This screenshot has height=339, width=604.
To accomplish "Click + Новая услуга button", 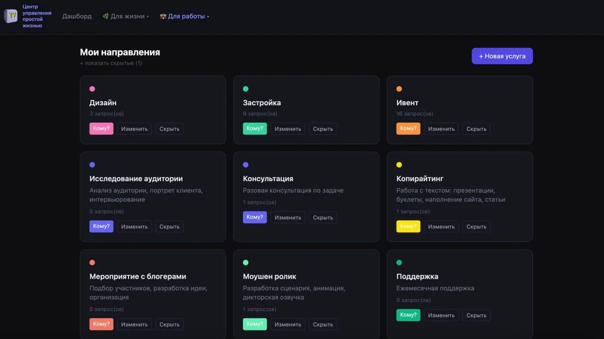I will pos(502,56).
